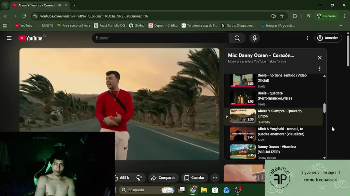Image resolution: width=350 pixels, height=196 pixels.
Task: Close the Mix playlist panel
Action: tap(320, 58)
